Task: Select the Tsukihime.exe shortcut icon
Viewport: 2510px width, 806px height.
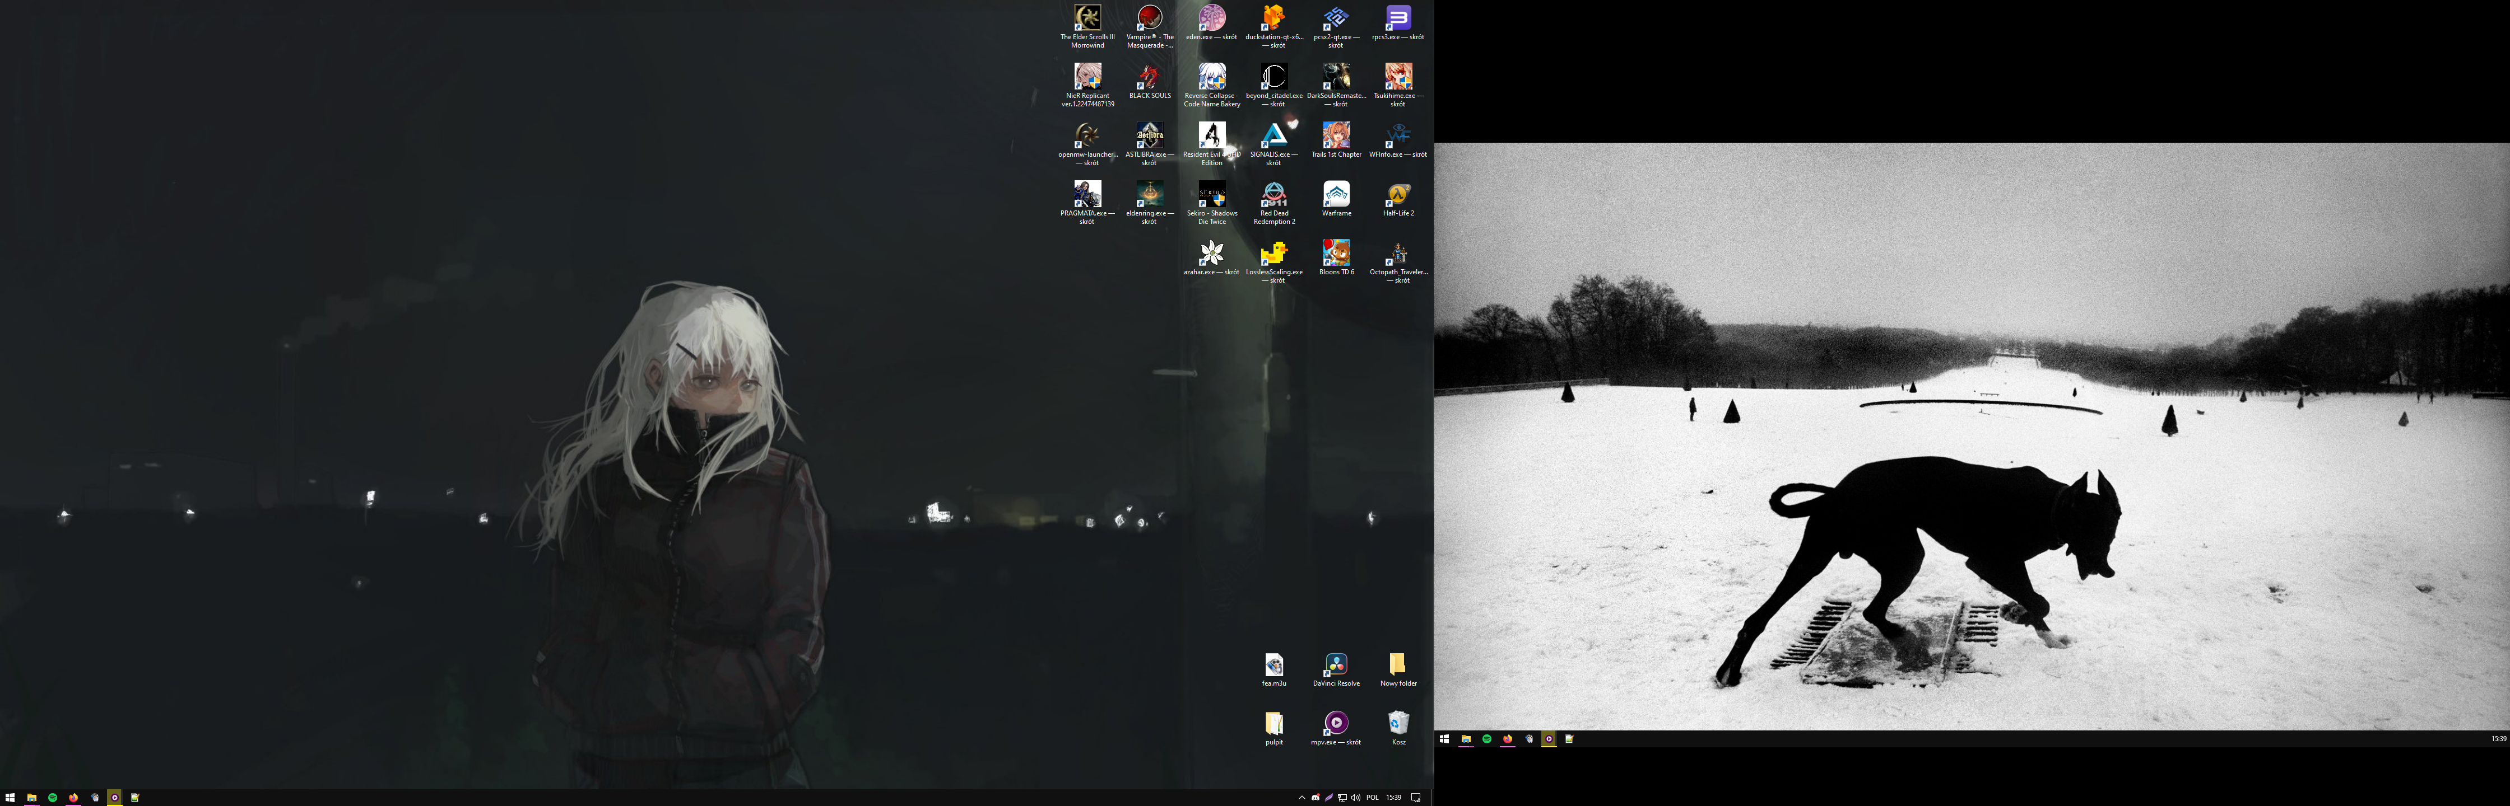Action: point(1398,85)
